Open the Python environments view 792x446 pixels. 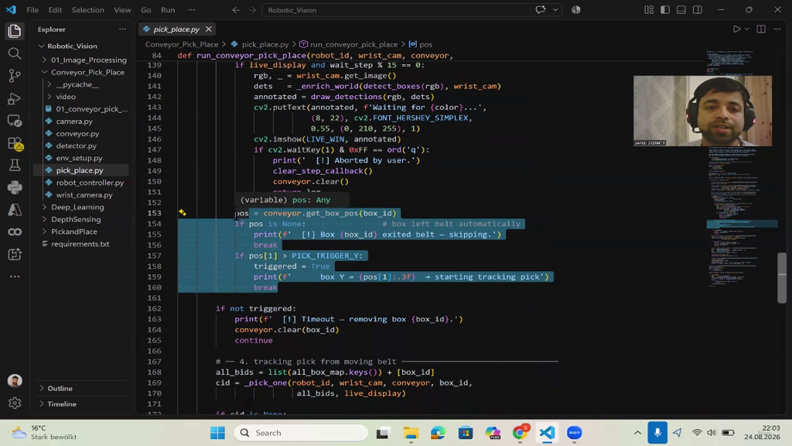point(15,187)
